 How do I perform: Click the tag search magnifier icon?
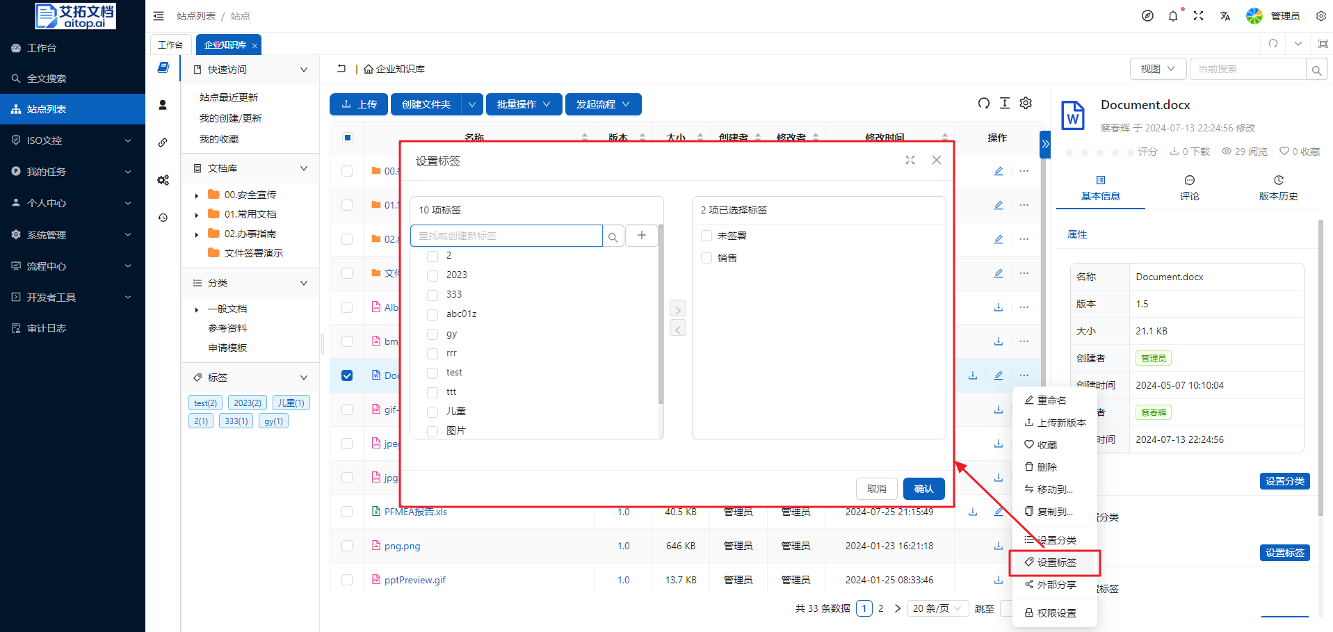point(613,236)
